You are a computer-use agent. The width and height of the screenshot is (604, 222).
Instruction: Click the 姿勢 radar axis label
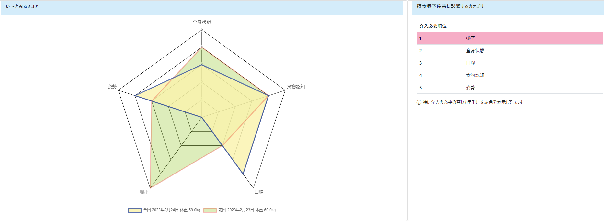click(x=112, y=87)
